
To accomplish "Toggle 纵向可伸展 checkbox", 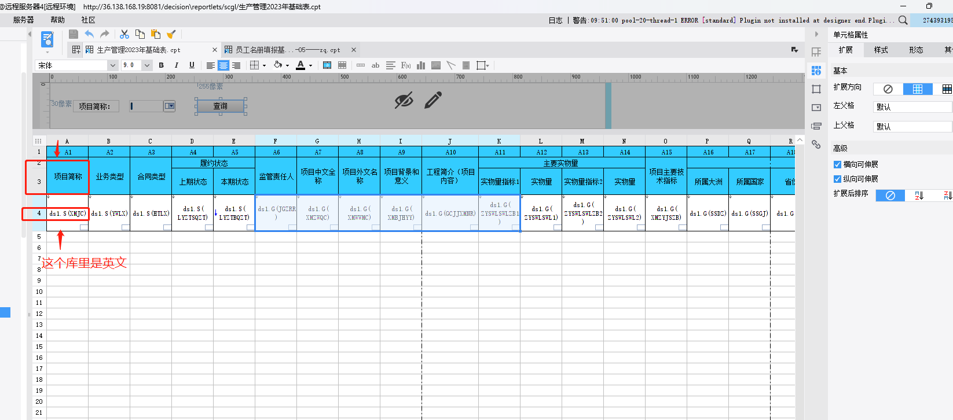I will tap(837, 179).
